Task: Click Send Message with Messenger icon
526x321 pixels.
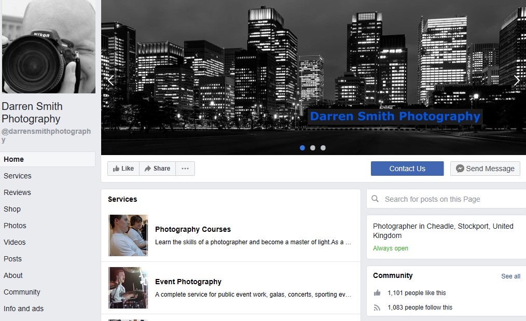Action: pos(485,169)
